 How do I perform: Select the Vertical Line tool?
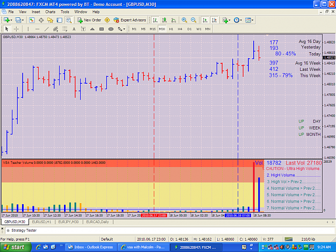click(28, 29)
